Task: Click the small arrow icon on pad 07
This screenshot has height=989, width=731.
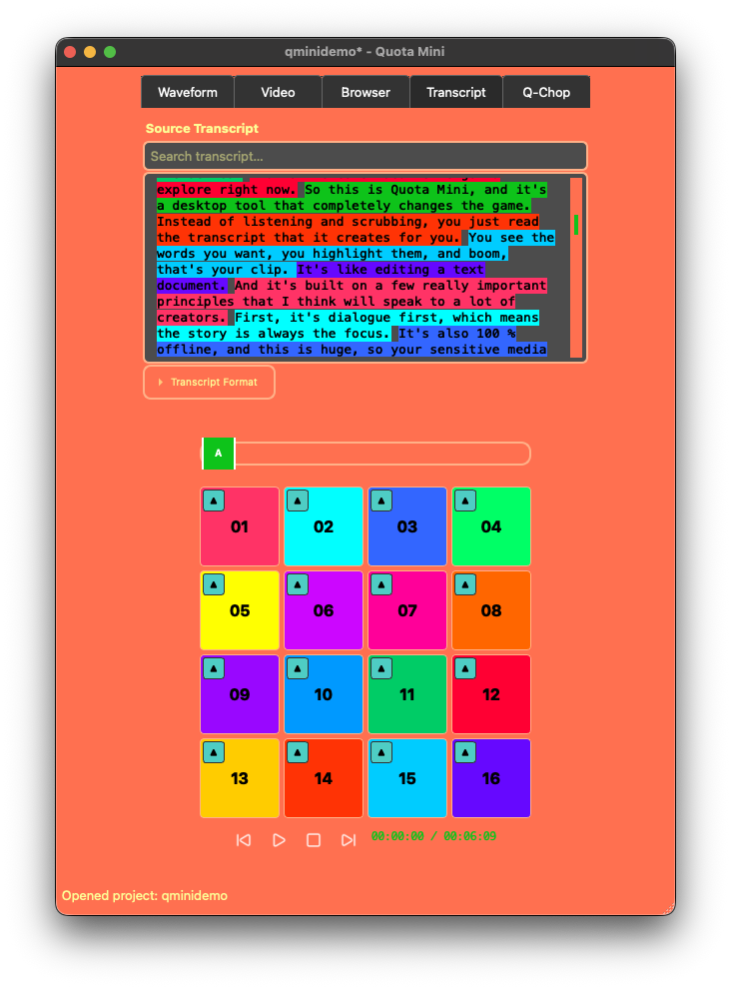Action: [381, 584]
